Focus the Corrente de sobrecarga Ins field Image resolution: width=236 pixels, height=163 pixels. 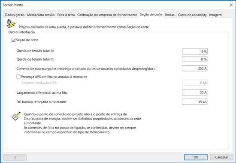[x=195, y=68]
